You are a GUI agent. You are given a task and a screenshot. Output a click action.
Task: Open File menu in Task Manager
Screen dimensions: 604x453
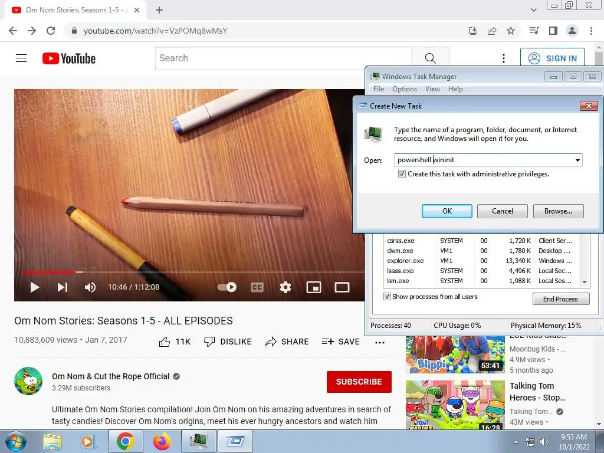[x=379, y=89]
